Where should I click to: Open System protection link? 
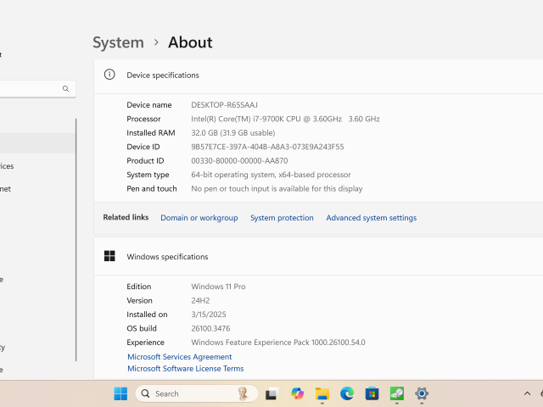pos(282,218)
